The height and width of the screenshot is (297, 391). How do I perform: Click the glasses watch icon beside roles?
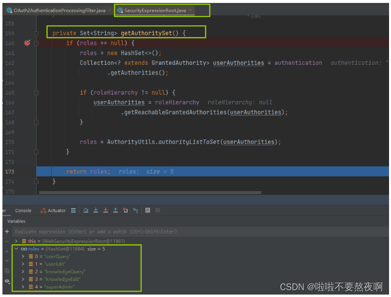pyautogui.click(x=24, y=249)
